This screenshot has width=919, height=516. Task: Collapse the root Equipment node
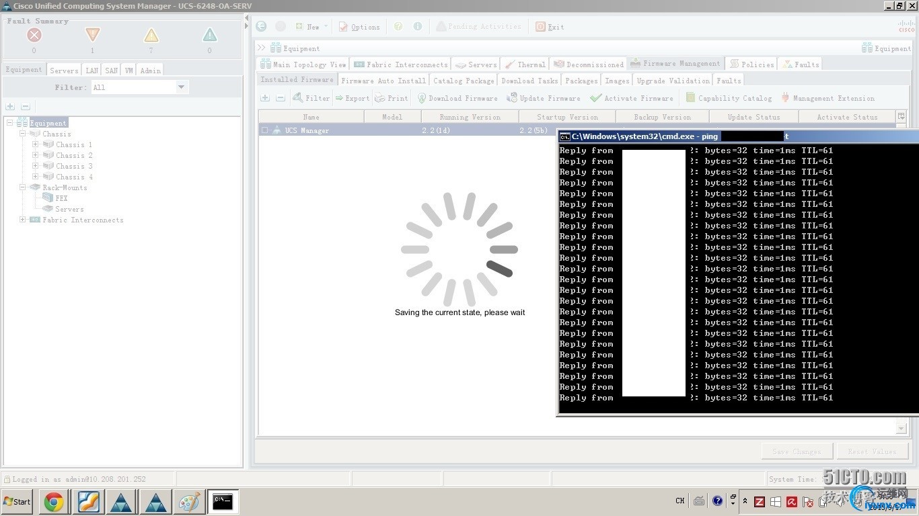pos(10,123)
